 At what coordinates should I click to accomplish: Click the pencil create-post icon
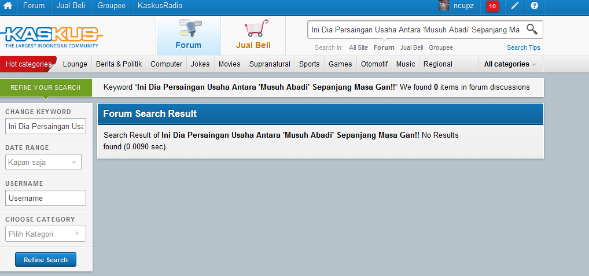coord(514,6)
